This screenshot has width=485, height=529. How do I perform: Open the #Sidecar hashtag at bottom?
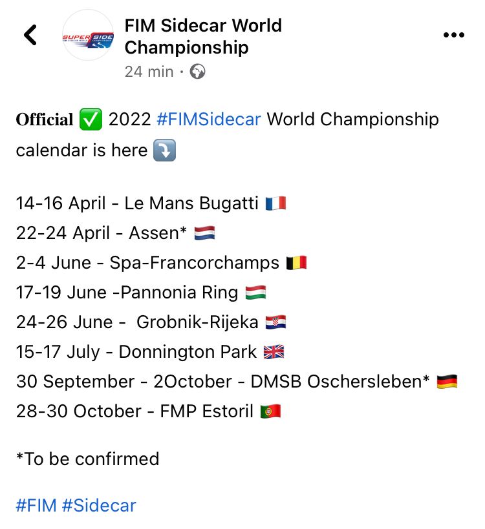click(x=99, y=505)
